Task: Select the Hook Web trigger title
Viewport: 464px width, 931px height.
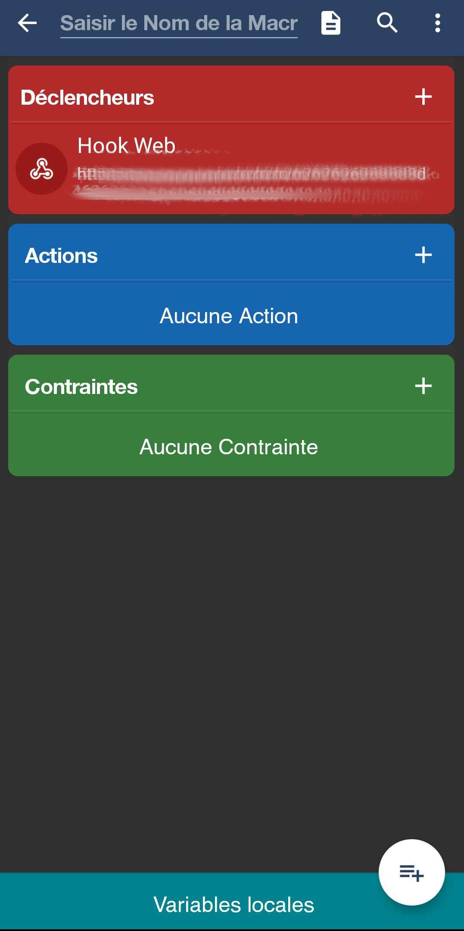Action: (126, 146)
